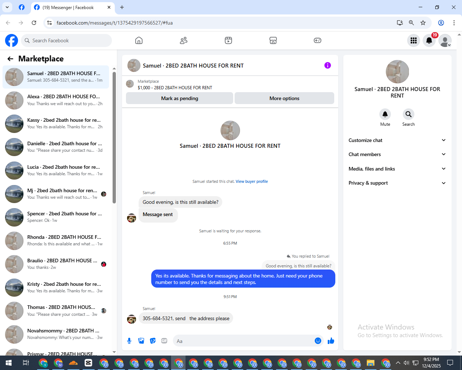Click the Message sent bubble
The height and width of the screenshot is (370, 462).
click(x=158, y=215)
